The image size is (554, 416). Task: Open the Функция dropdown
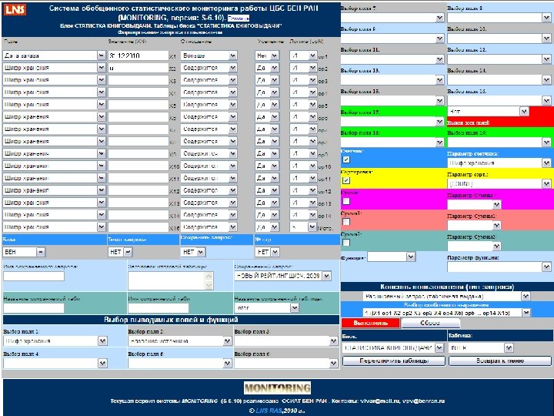(x=391, y=257)
